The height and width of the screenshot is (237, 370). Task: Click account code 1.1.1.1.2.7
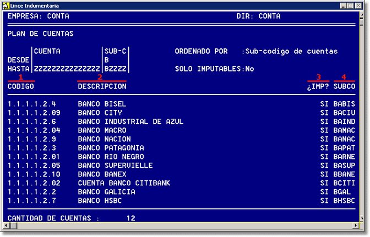point(32,201)
